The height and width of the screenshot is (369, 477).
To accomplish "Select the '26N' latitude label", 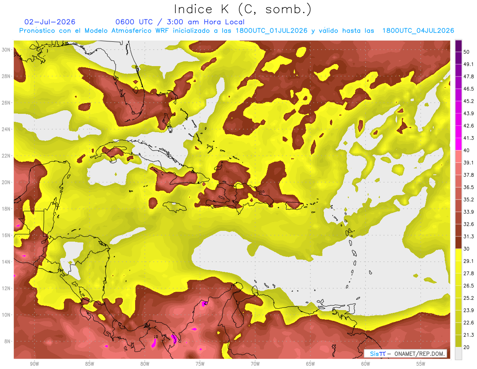I will pos(6,103).
